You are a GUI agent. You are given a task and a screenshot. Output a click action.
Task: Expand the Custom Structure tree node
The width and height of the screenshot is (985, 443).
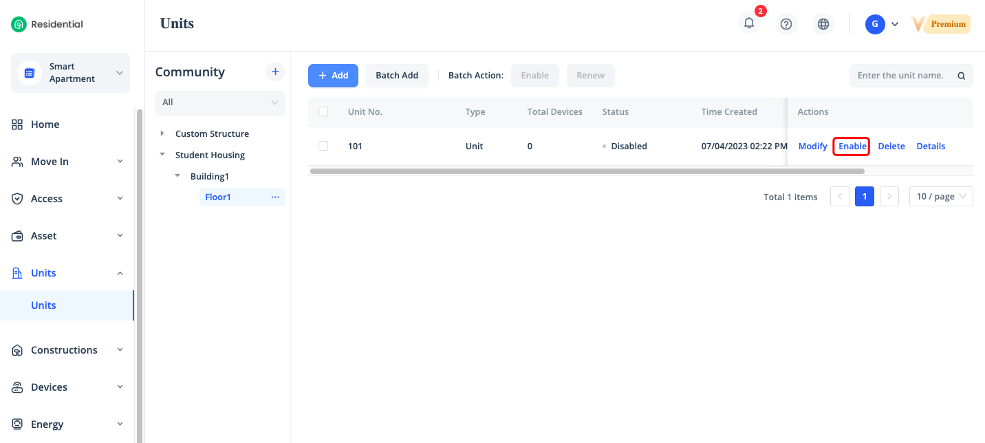(162, 133)
